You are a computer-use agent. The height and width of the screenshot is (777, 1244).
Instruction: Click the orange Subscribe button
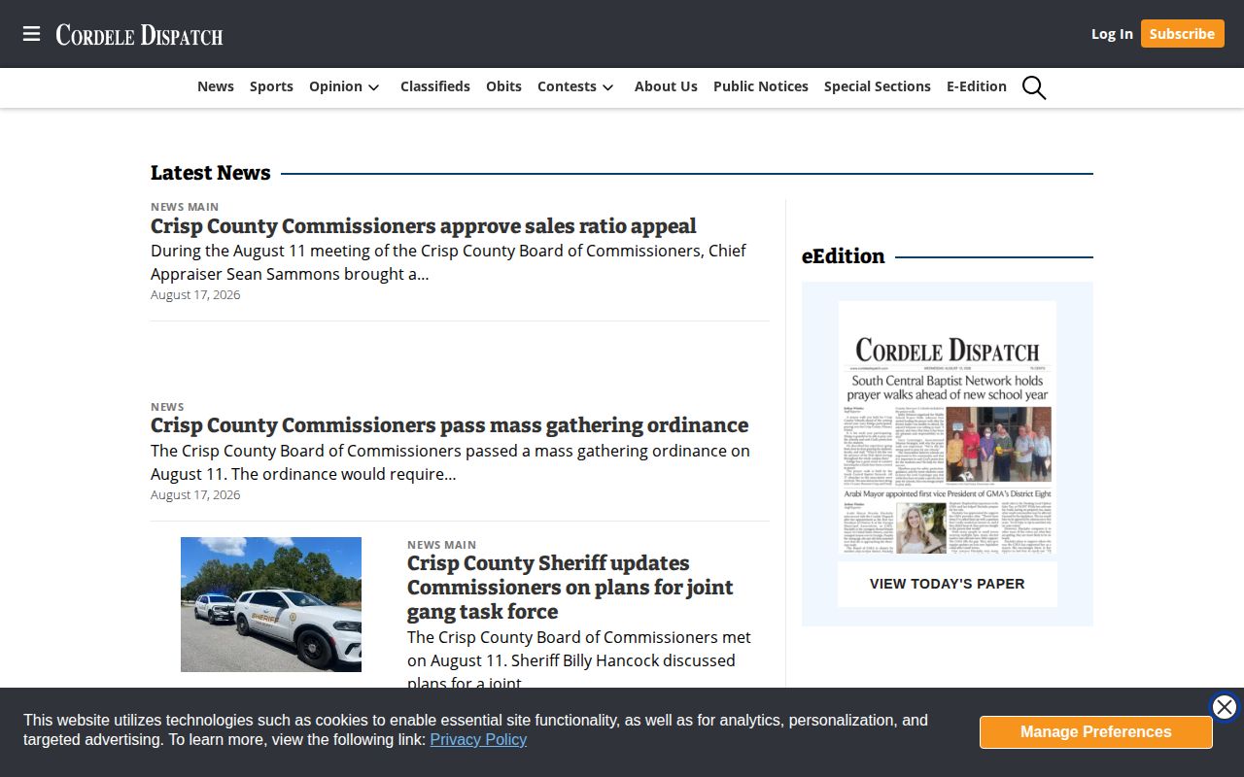1182,34
